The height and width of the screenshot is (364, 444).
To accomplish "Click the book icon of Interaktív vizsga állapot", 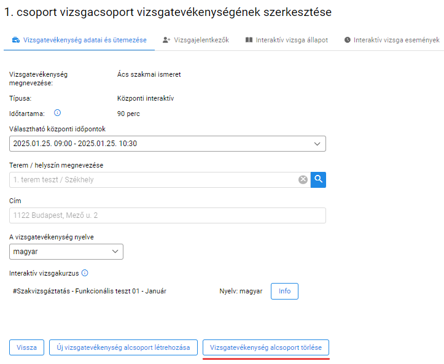I will click(249, 40).
